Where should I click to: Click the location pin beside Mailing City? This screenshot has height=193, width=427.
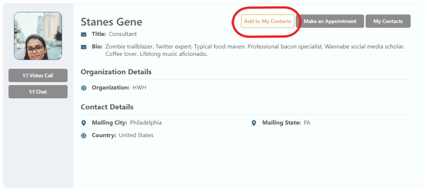[84, 123]
